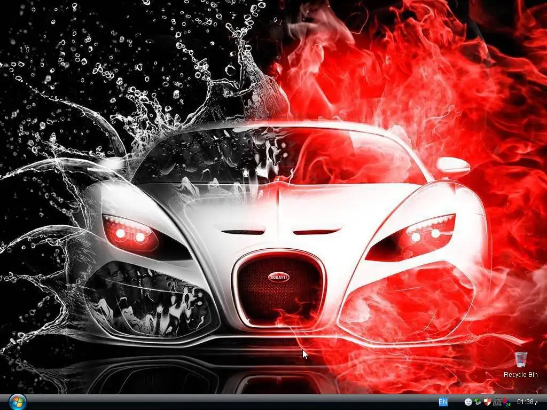Open the EN language bar indicator
The image size is (547, 410).
pyautogui.click(x=443, y=401)
